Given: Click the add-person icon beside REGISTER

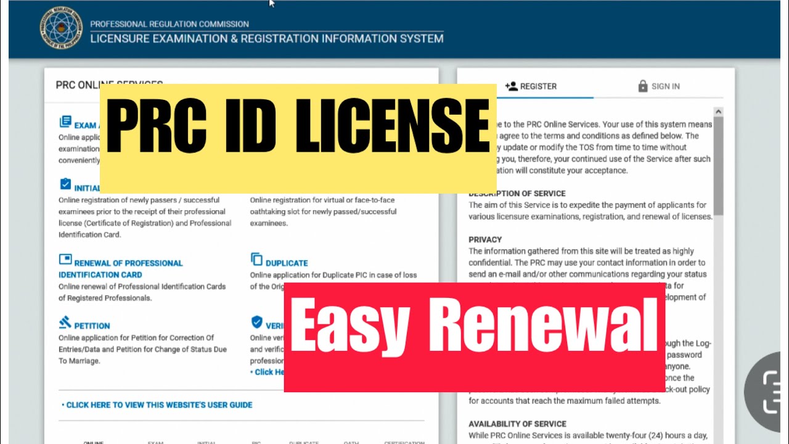Looking at the screenshot, I should point(511,86).
